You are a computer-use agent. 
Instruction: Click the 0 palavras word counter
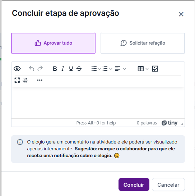click(x=147, y=123)
